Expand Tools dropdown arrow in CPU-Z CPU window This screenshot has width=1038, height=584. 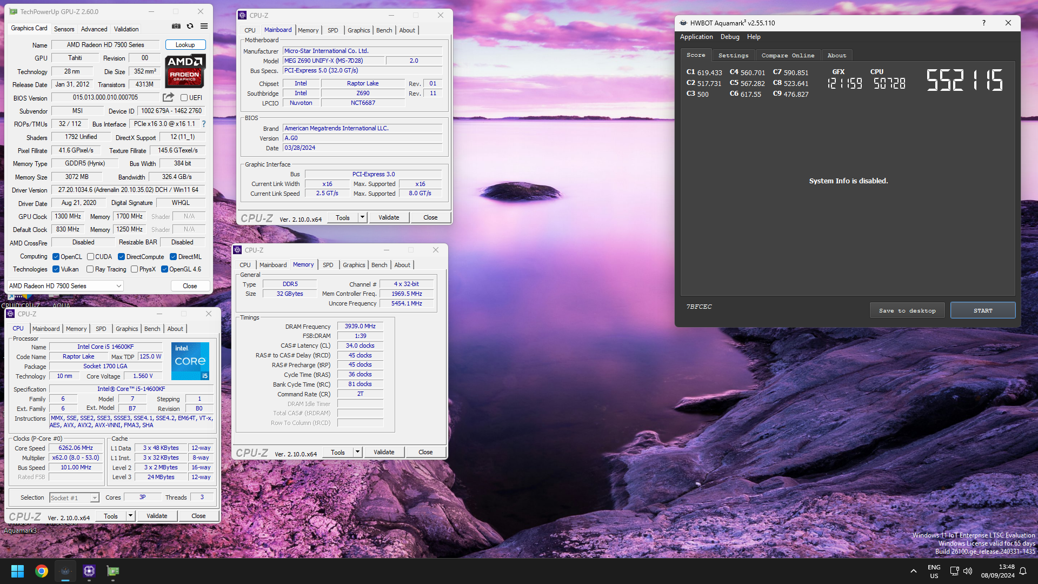pyautogui.click(x=130, y=516)
